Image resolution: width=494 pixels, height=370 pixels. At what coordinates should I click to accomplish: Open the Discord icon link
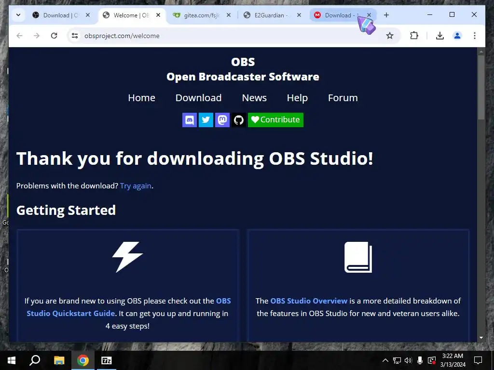(189, 120)
